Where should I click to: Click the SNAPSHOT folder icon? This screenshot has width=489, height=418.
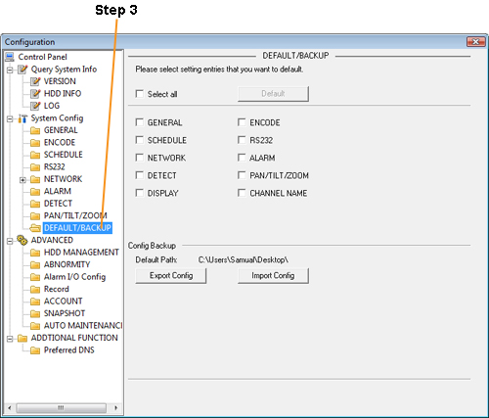[x=35, y=313]
